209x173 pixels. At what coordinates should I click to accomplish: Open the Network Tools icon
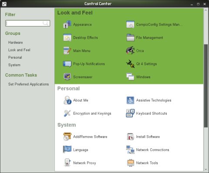pyautogui.click(x=130, y=163)
